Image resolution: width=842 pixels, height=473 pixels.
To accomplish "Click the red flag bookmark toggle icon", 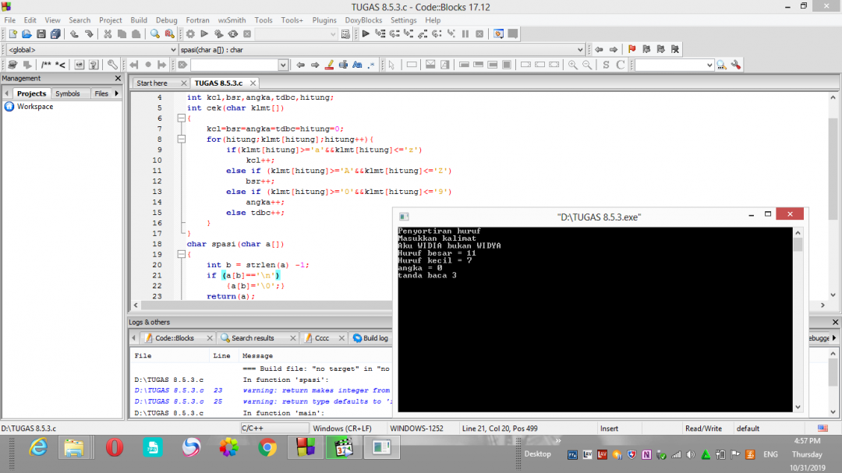I will tap(632, 49).
